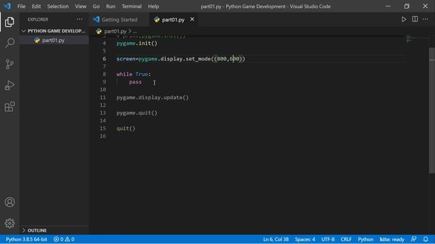This screenshot has width=435, height=244.
Task: Click part01.py in the breadcrumb
Action: (x=115, y=31)
